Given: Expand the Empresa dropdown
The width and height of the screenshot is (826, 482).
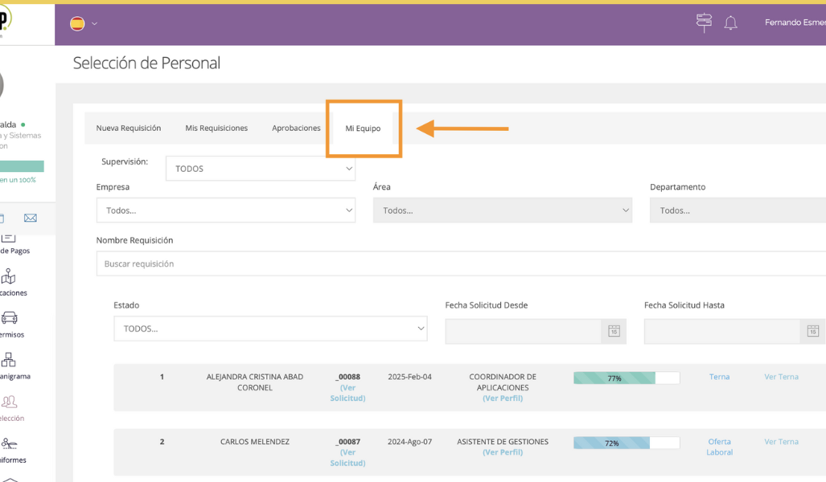Looking at the screenshot, I should [225, 210].
